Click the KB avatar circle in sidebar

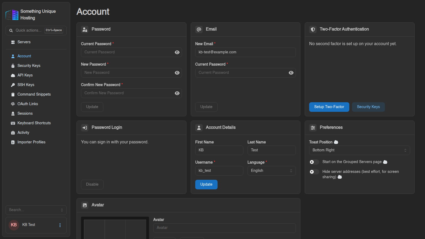point(14,225)
